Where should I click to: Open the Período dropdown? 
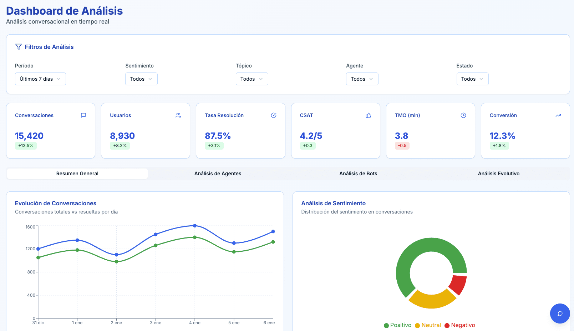(40, 79)
